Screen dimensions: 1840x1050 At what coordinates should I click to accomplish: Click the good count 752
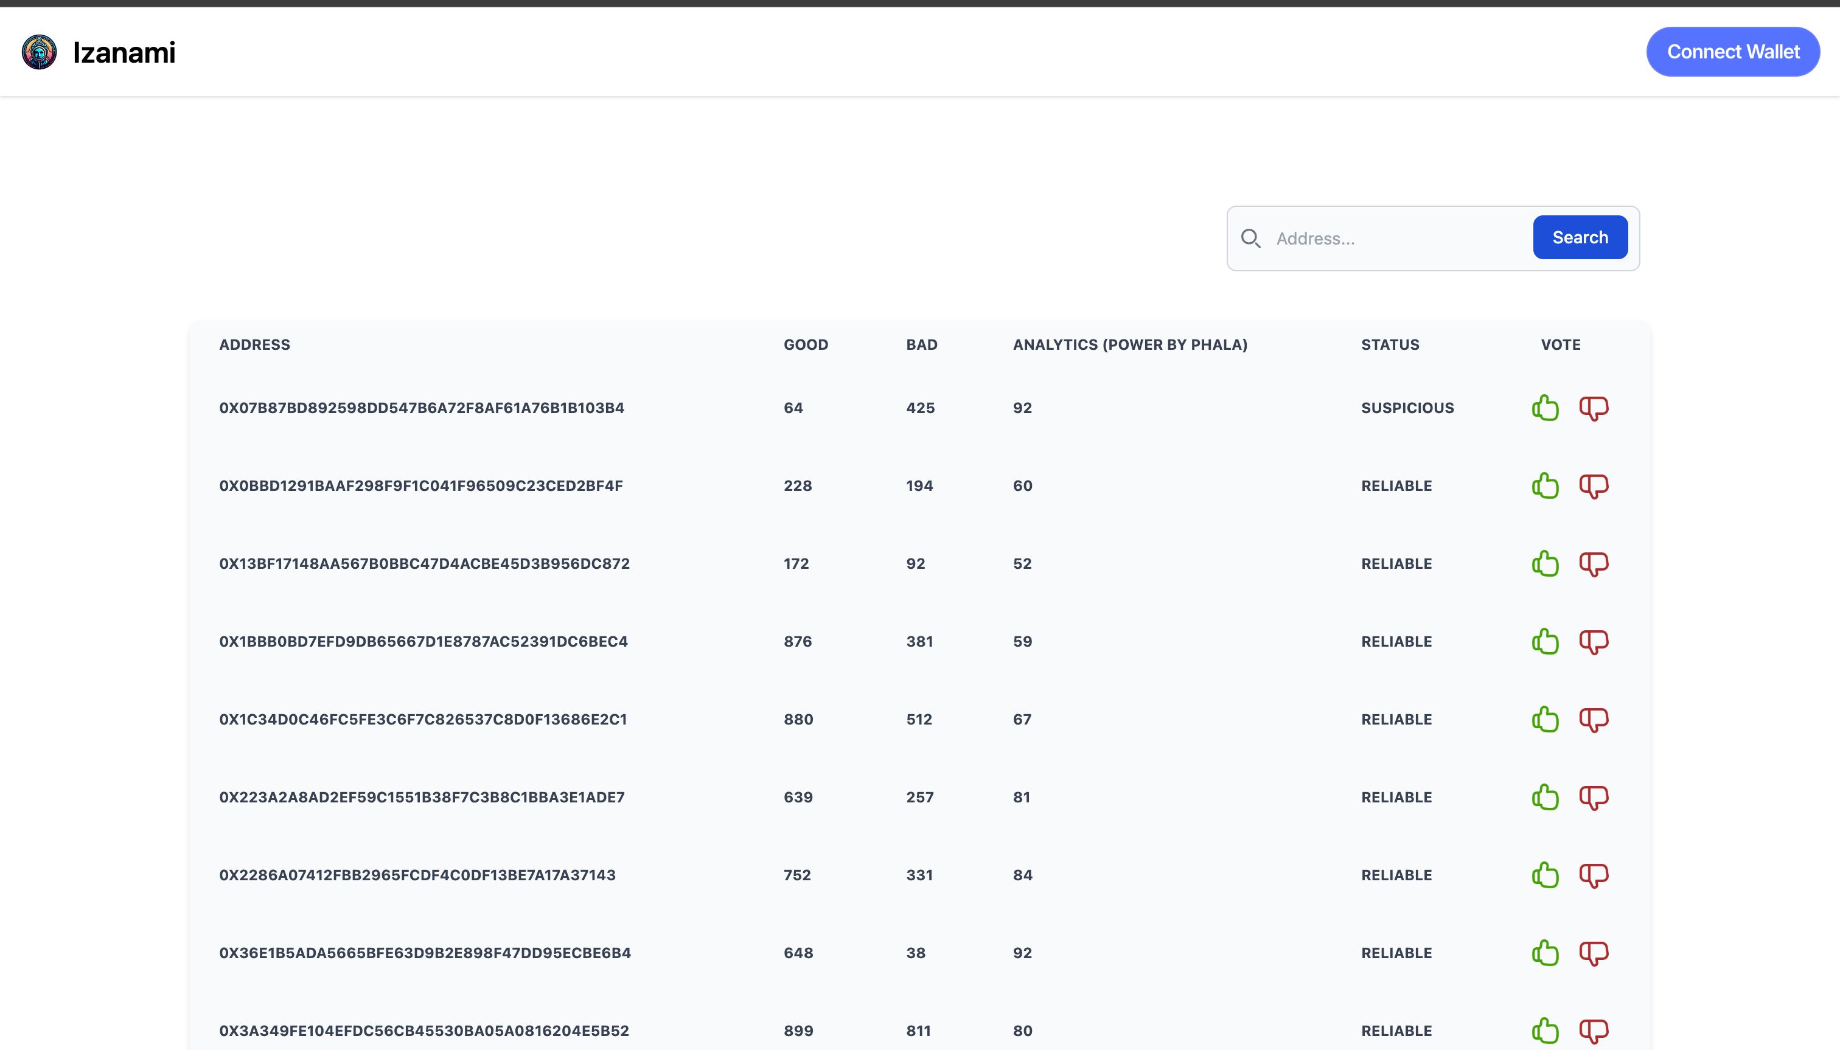pos(797,875)
